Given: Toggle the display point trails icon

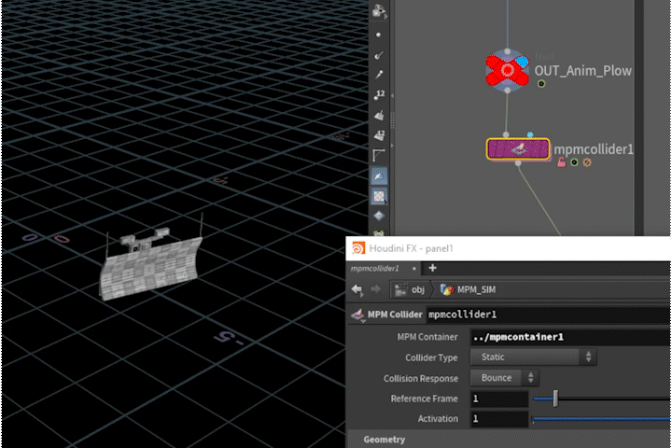Looking at the screenshot, I should click(379, 75).
